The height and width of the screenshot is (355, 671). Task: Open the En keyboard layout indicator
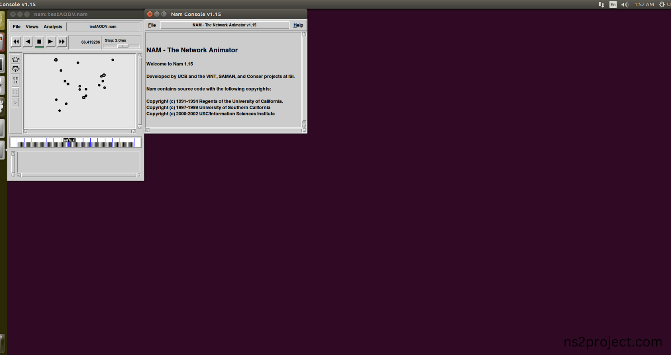pos(613,5)
